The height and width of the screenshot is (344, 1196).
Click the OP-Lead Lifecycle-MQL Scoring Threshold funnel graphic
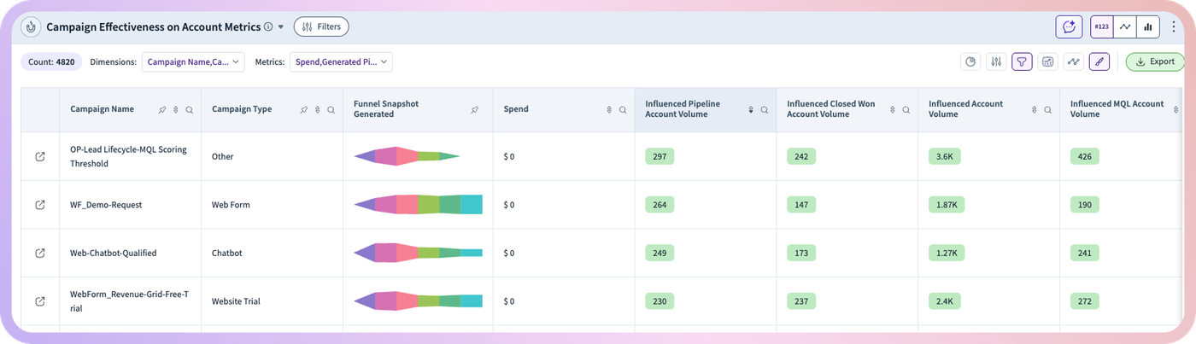click(x=407, y=156)
